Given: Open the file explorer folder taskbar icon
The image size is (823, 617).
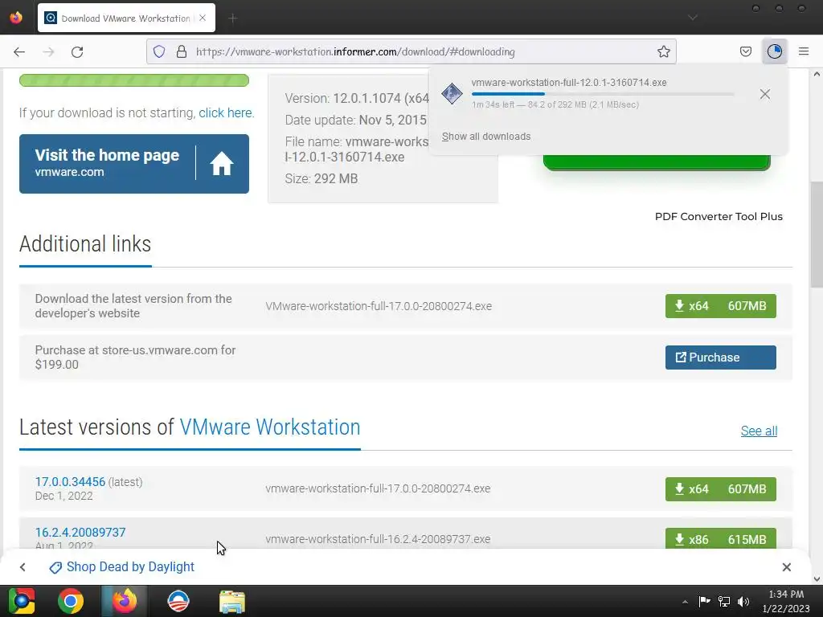Looking at the screenshot, I should [x=232, y=601].
